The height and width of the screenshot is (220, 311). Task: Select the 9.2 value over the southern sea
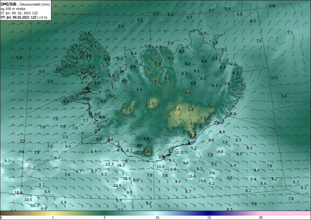[x=211, y=184]
